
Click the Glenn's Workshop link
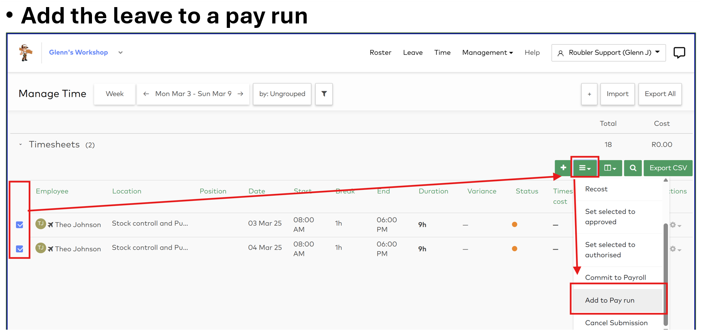tap(78, 52)
